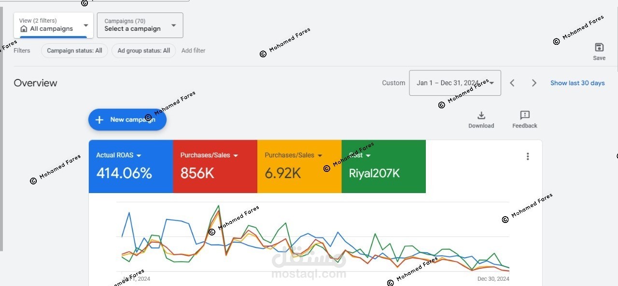Image resolution: width=618 pixels, height=286 pixels.
Task: Open the custom date range picker
Action: 454,83
